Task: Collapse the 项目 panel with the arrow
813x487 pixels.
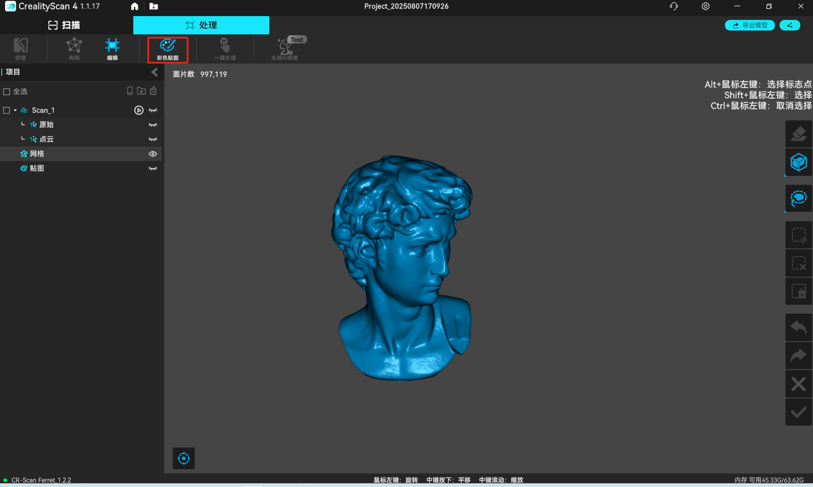Action: [x=154, y=72]
